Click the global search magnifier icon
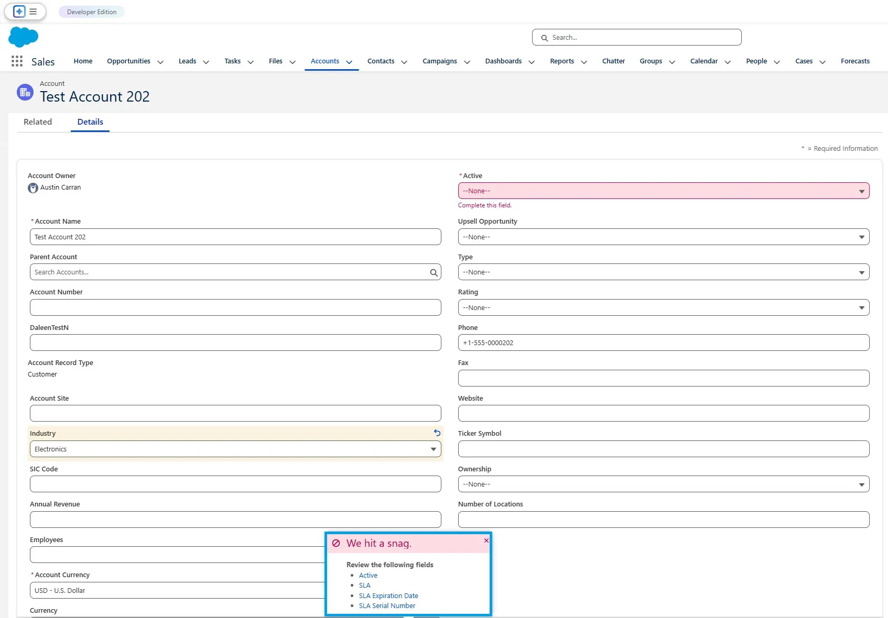Viewport: 888px width, 618px height. point(545,38)
